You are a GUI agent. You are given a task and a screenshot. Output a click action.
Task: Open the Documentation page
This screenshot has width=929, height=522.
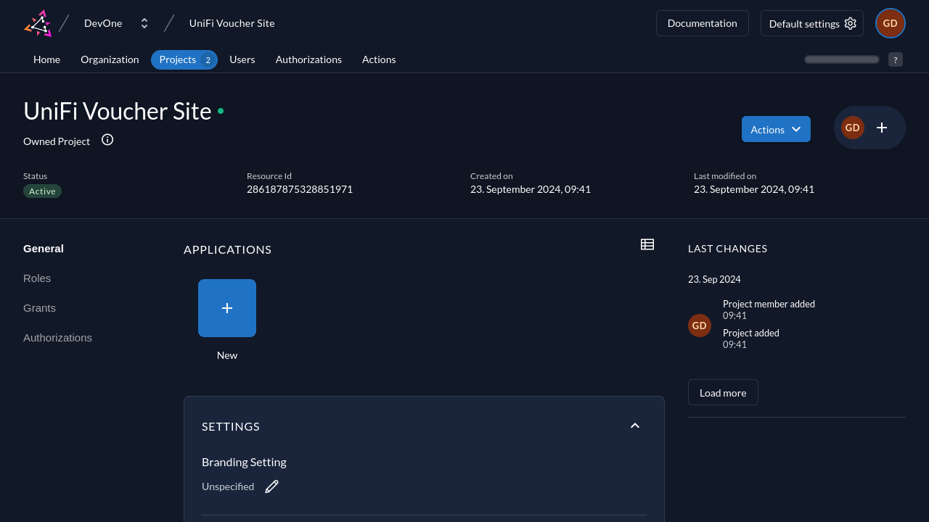[x=702, y=22]
